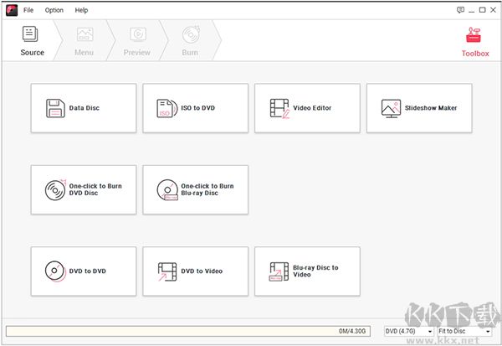Screen dimensions: 502x346
Task: Click the Preview step screen icon
Action: pyautogui.click(x=138, y=34)
